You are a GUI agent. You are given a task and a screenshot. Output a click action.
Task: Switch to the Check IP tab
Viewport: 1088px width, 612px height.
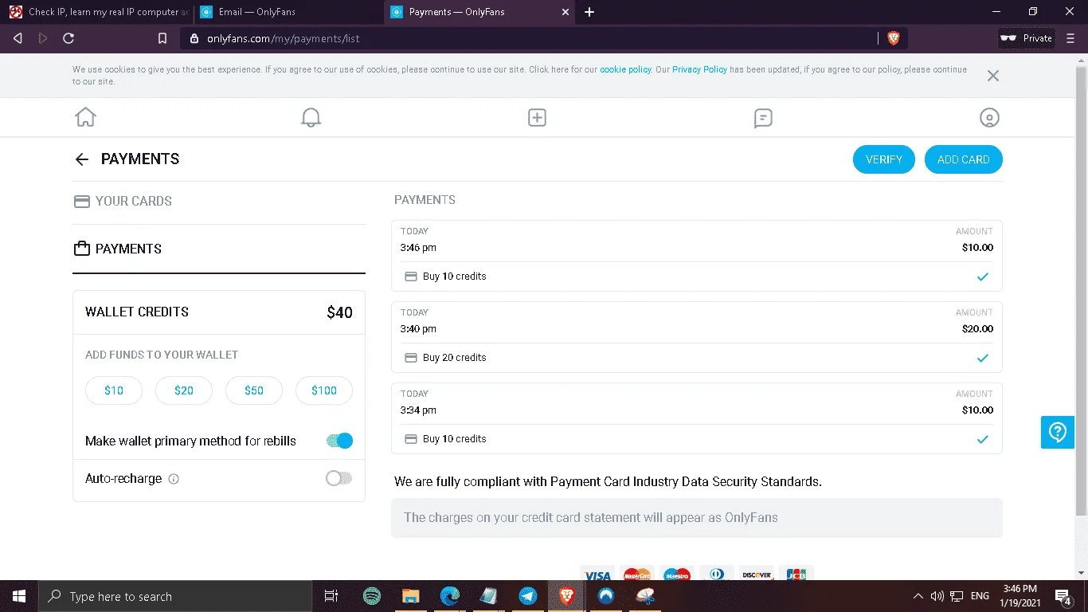tap(97, 12)
